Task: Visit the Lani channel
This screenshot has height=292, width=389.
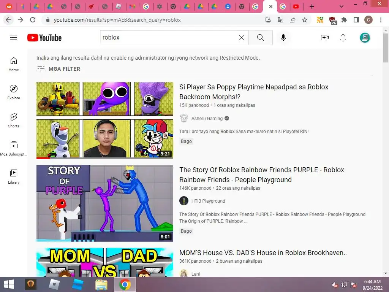Action: coord(196,274)
